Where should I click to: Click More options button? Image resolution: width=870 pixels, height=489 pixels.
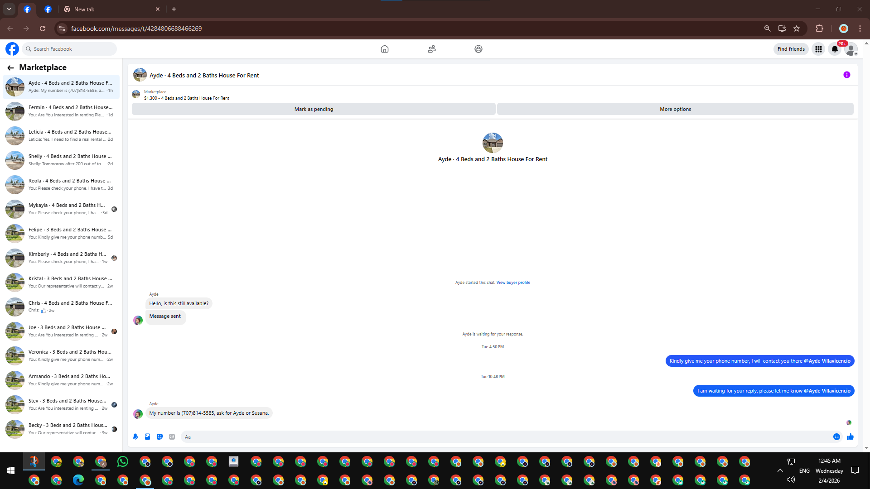tap(675, 109)
